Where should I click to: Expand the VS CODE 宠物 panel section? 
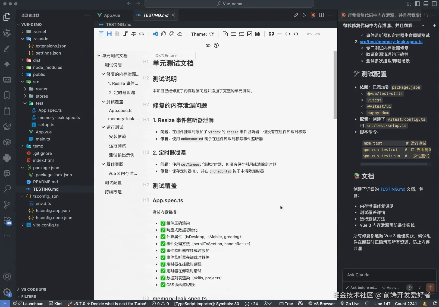33,289
